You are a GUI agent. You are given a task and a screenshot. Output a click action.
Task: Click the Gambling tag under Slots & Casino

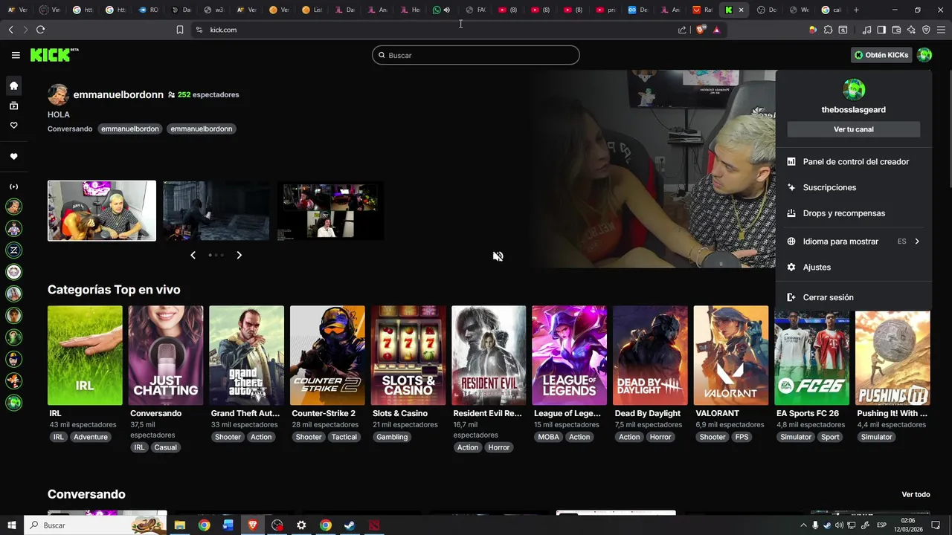pos(392,437)
